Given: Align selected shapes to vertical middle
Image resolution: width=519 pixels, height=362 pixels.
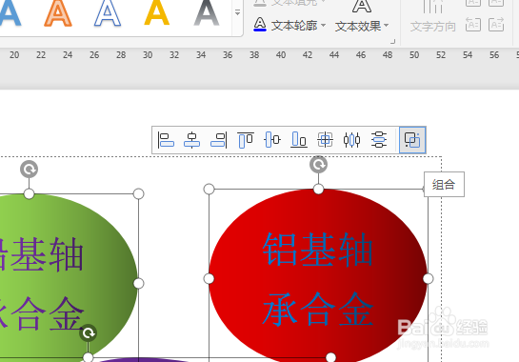Looking at the screenshot, I should coord(272,140).
